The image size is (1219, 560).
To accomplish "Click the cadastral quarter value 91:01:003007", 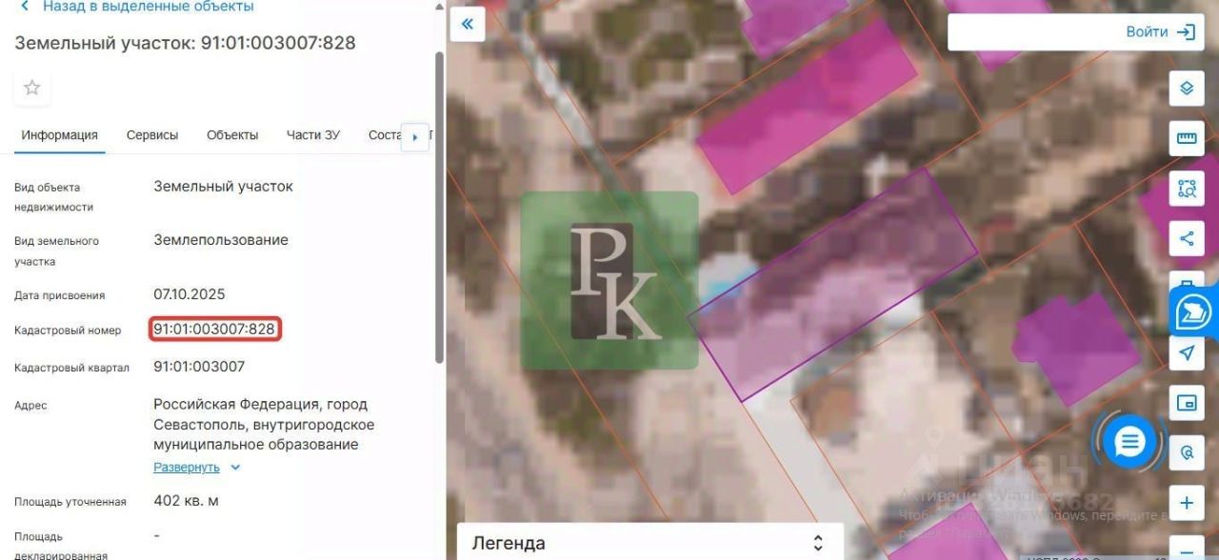I will tap(199, 367).
